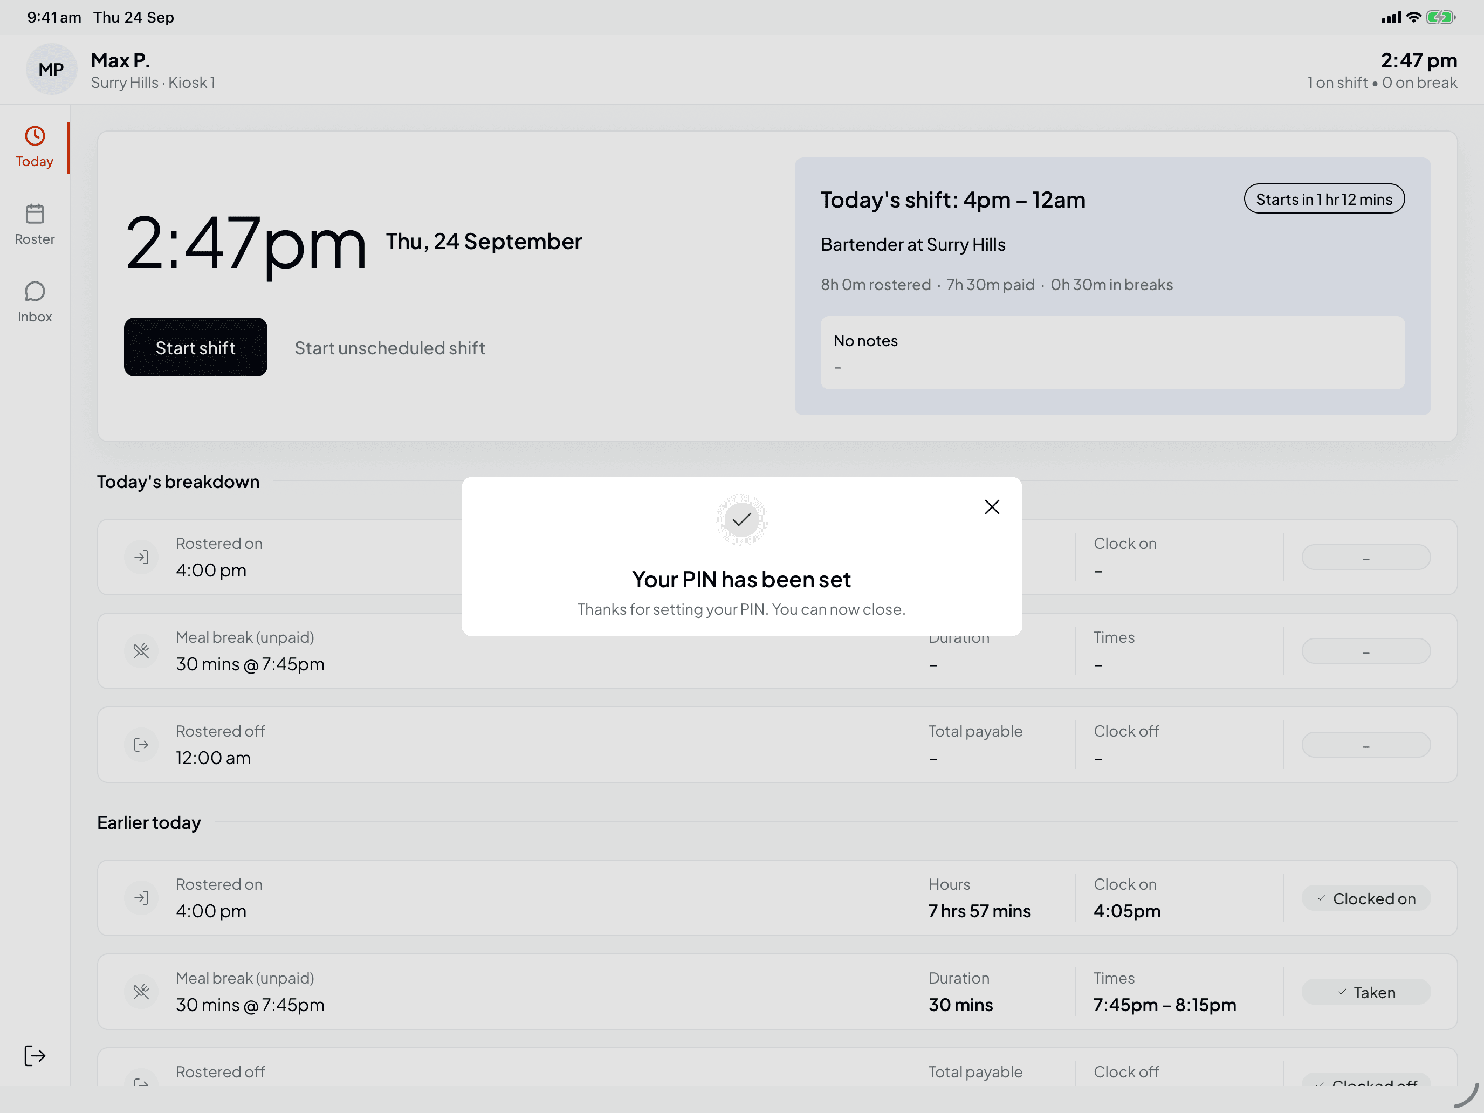Select the Earlier today meal break row
Image resolution: width=1484 pixels, height=1113 pixels.
pos(777,992)
